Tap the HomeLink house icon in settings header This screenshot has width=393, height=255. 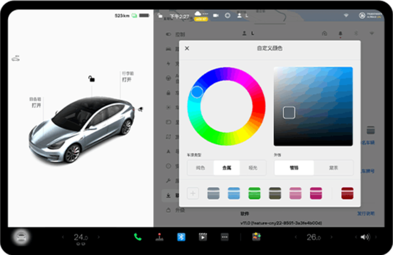tap(324, 34)
